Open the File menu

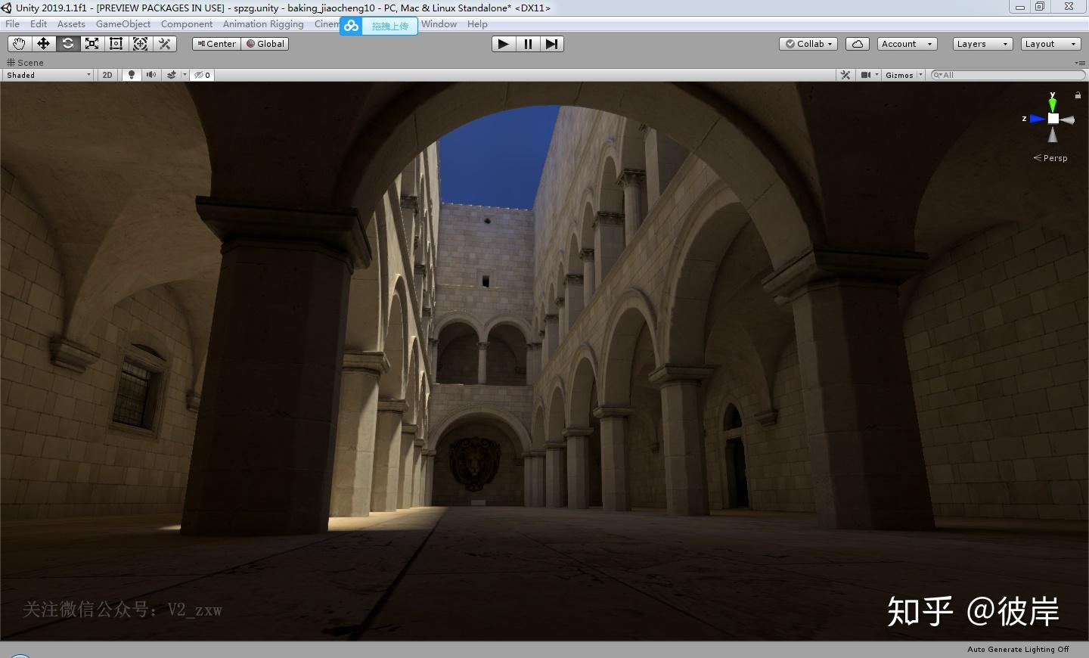point(13,24)
